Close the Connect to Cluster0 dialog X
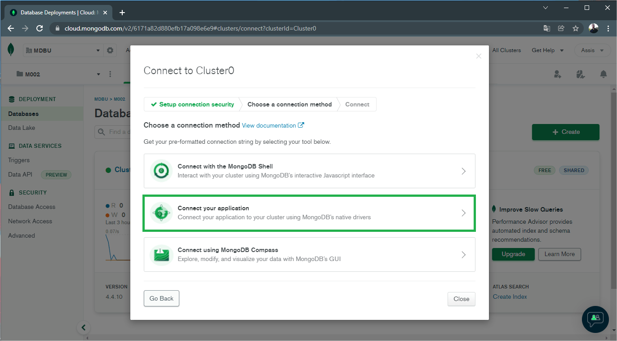 coord(479,56)
